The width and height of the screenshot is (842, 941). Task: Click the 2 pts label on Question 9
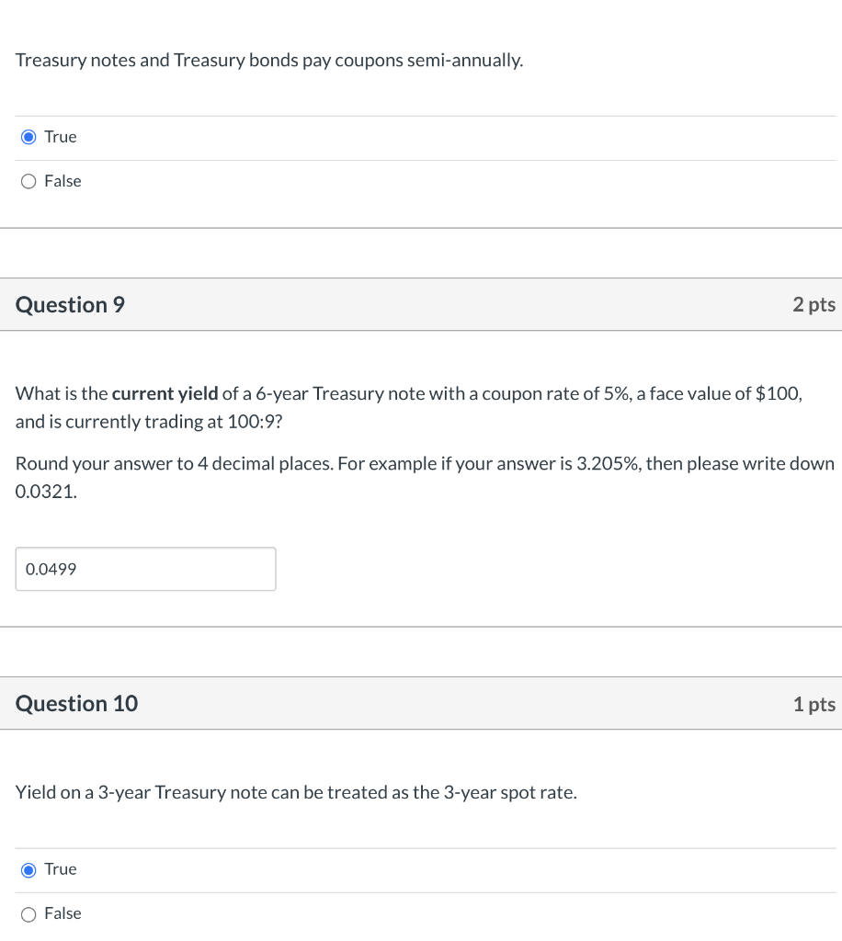pyautogui.click(x=814, y=304)
